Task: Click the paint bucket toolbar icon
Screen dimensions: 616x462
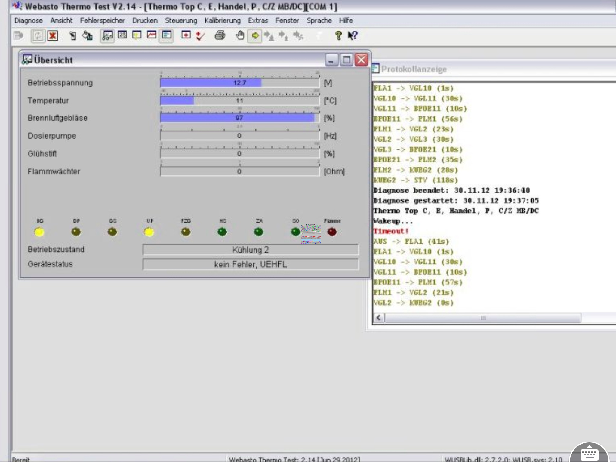Action: click(x=88, y=36)
